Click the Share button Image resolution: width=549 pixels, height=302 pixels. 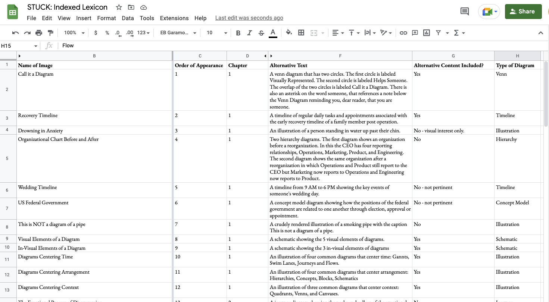click(x=523, y=12)
